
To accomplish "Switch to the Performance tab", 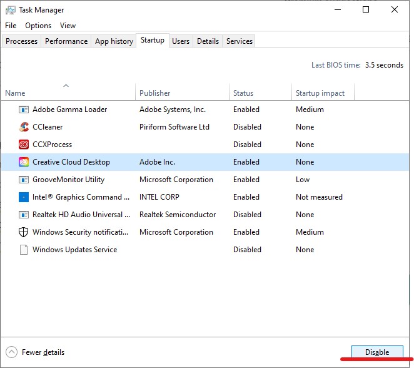I will (66, 41).
